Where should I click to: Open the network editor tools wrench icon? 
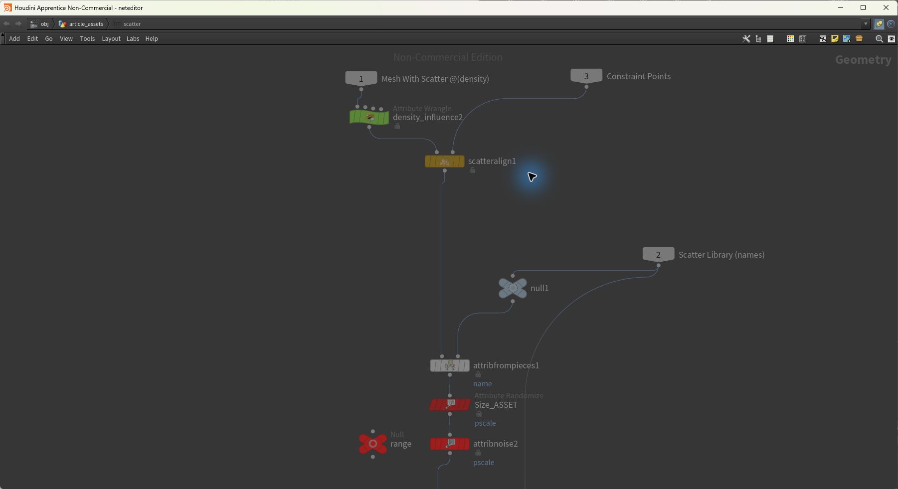click(x=746, y=39)
